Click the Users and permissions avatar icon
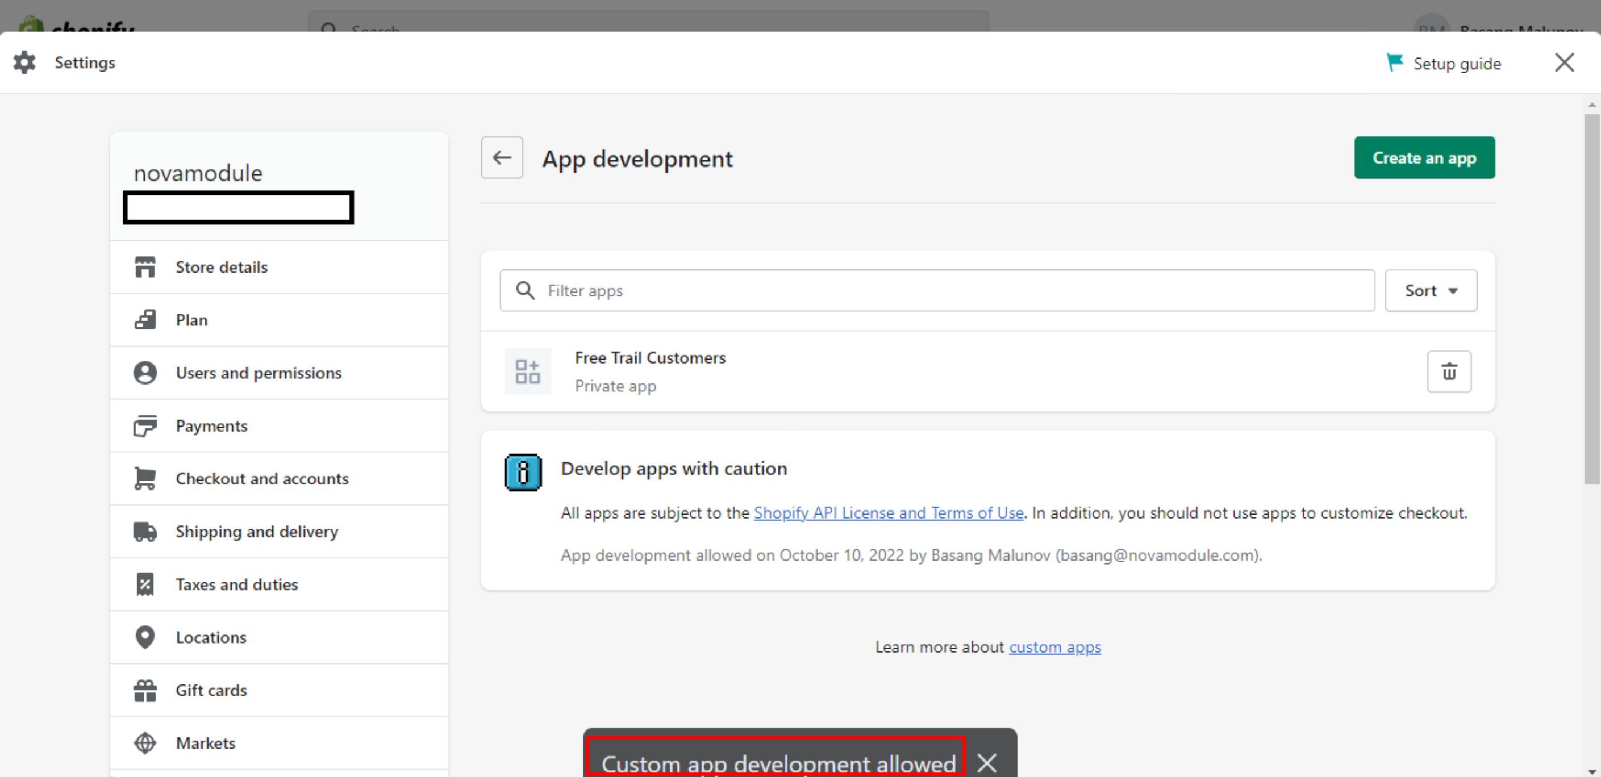 click(145, 373)
